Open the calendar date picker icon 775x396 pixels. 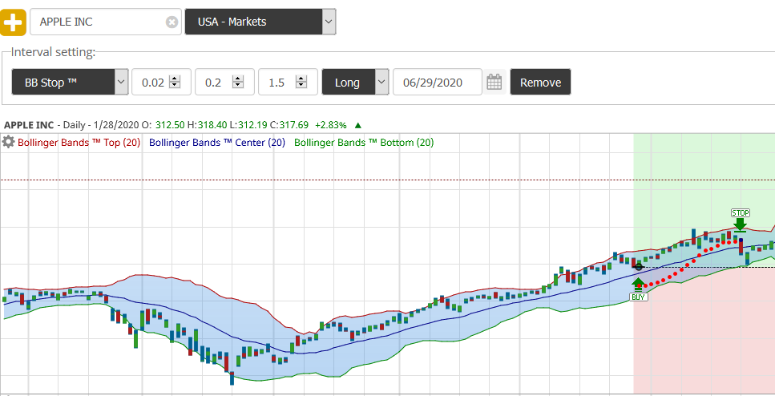click(x=494, y=82)
